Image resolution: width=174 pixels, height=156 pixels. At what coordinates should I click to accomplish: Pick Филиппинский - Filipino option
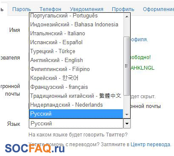(x=76, y=69)
